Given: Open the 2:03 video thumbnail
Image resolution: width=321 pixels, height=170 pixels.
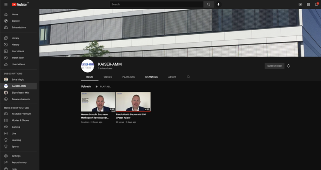Looking at the screenshot, I should [x=98, y=101].
